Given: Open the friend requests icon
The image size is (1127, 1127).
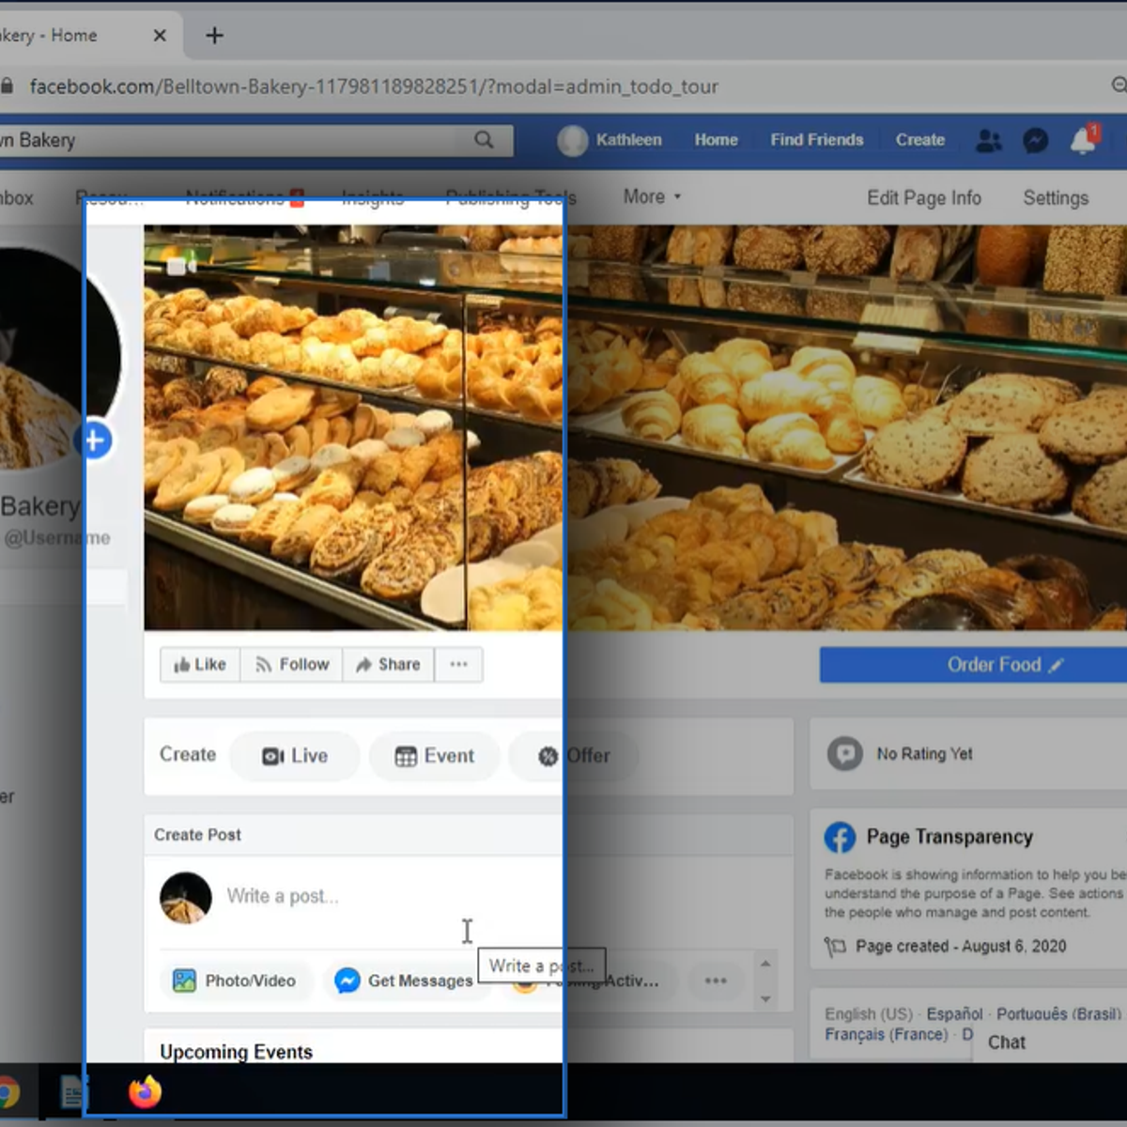Looking at the screenshot, I should click(x=989, y=141).
